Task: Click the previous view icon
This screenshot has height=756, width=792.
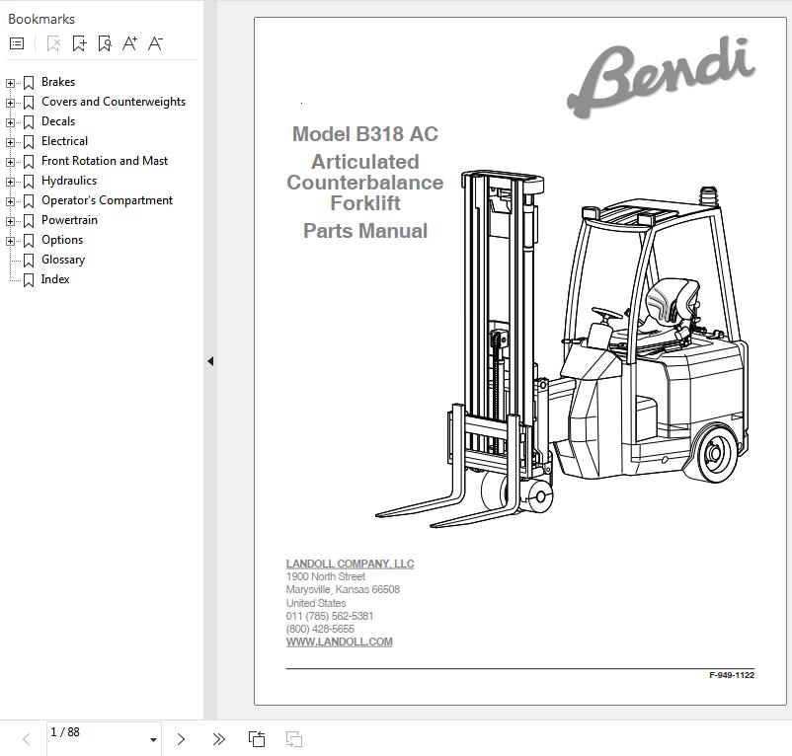Action: pos(257,739)
